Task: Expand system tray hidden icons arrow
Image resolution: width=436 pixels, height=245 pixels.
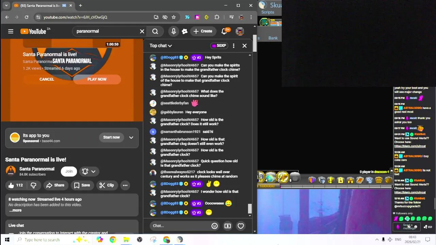Action: [377, 240]
